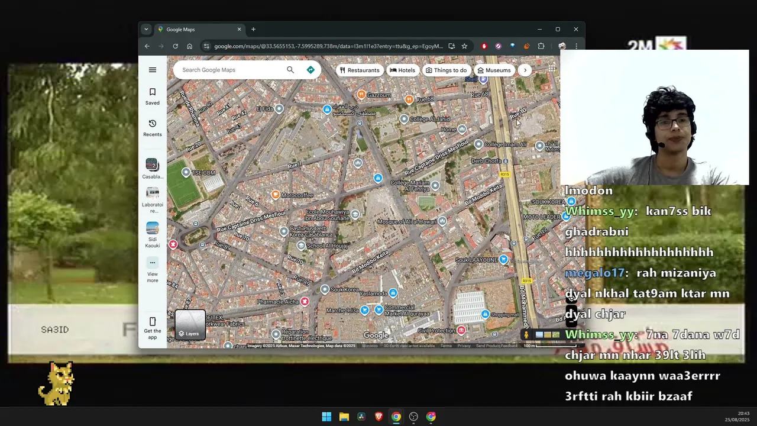Select Street View pegman icon
The height and width of the screenshot is (426, 757).
[x=526, y=335]
